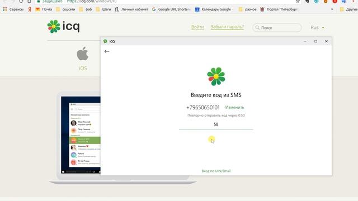The width and height of the screenshot is (358, 201).
Task: Click the iOS label under Apple icon
Action: [x=83, y=68]
